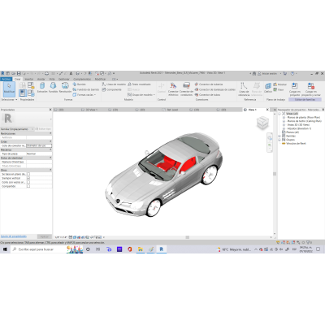Click the 'Cota de conector' value field
This screenshot has width=325, height=325.
(x=39, y=145)
